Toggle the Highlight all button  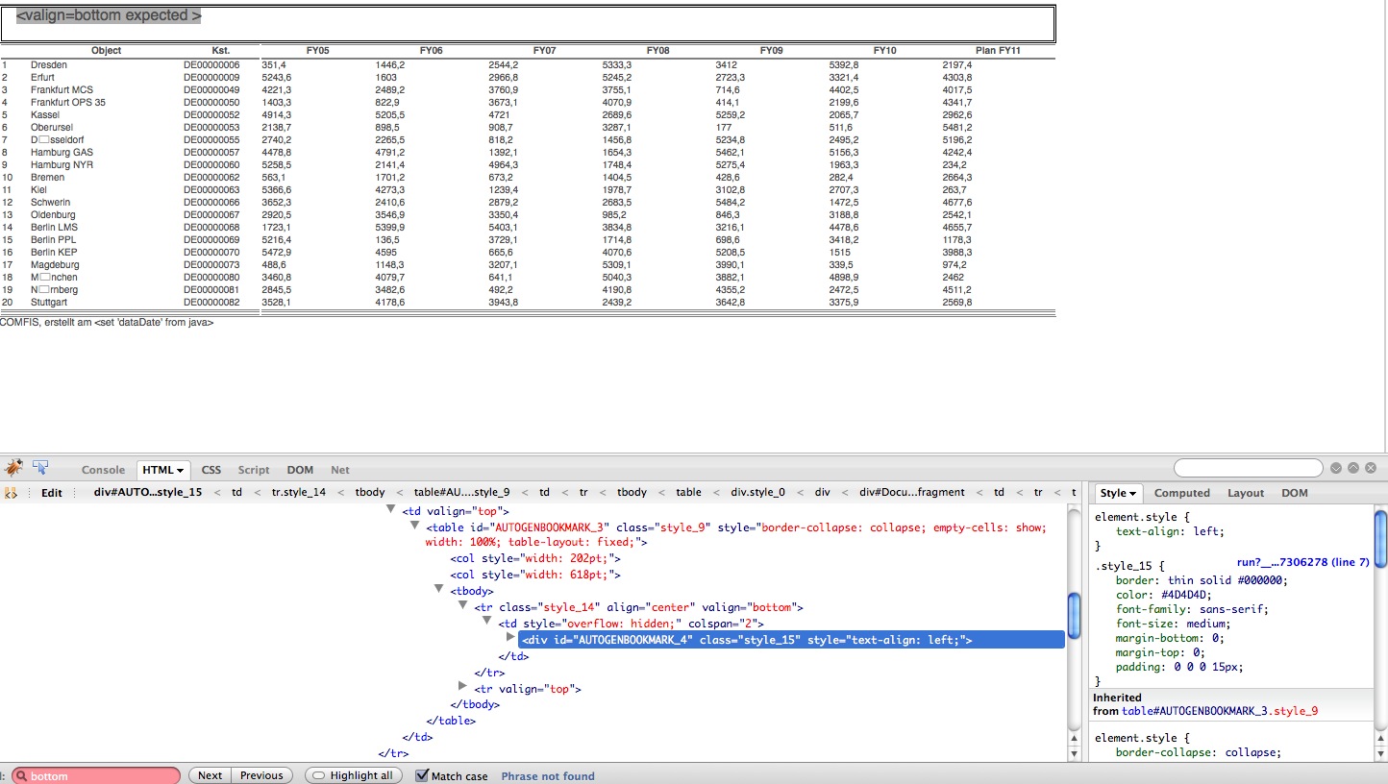click(x=352, y=775)
